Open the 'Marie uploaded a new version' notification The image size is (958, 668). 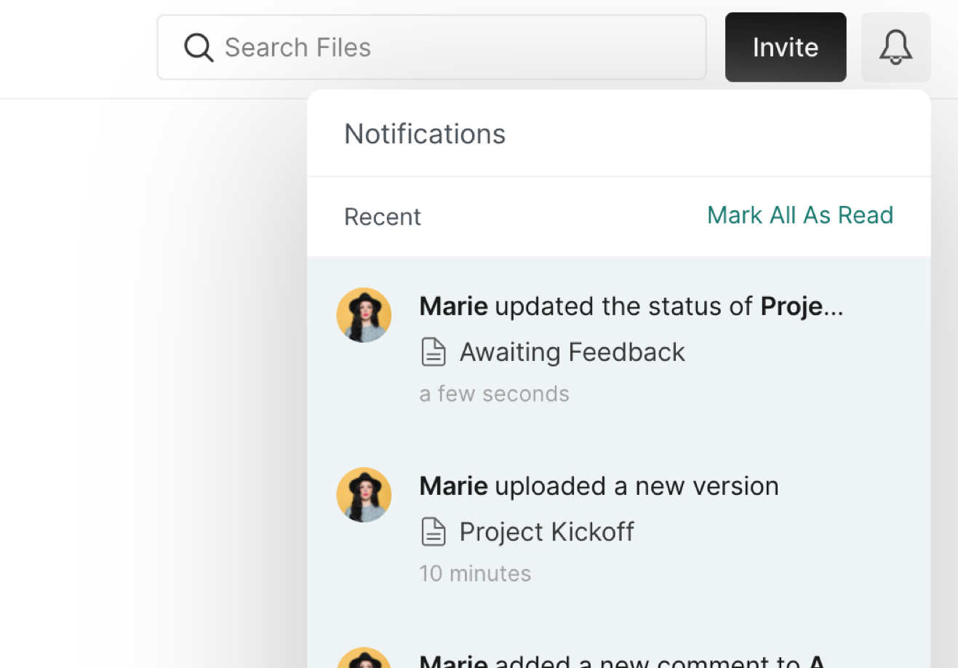click(599, 486)
